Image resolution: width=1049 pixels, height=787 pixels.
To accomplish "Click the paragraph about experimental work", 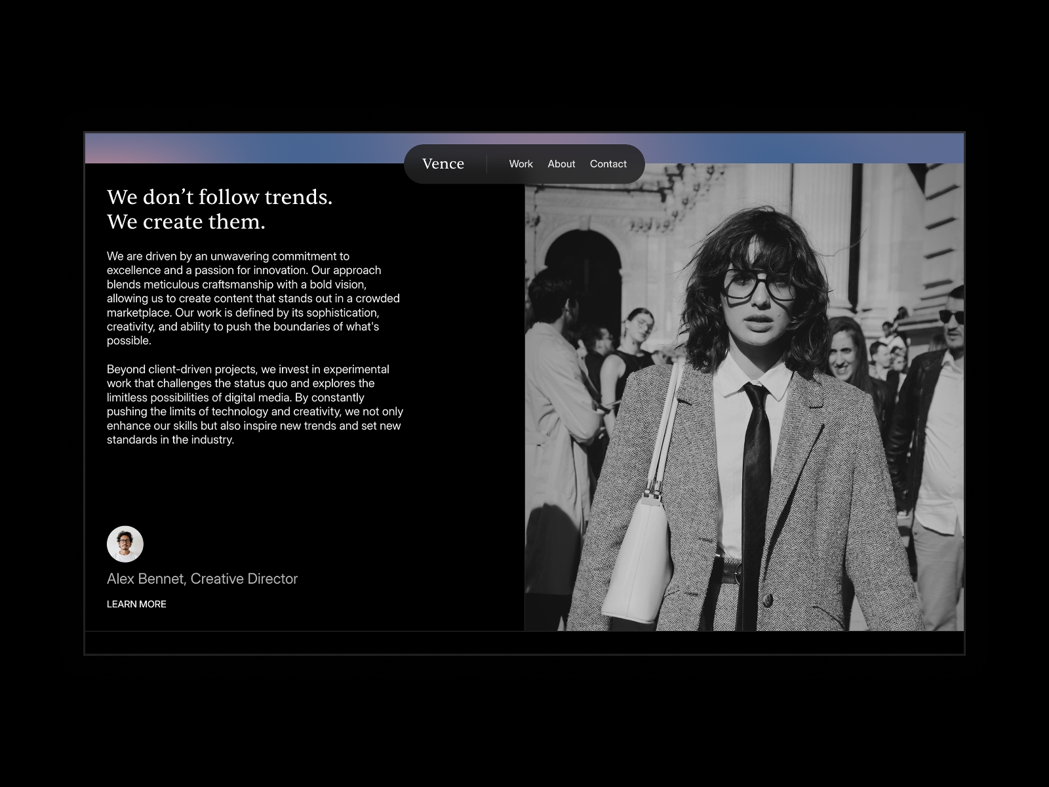I will (254, 405).
